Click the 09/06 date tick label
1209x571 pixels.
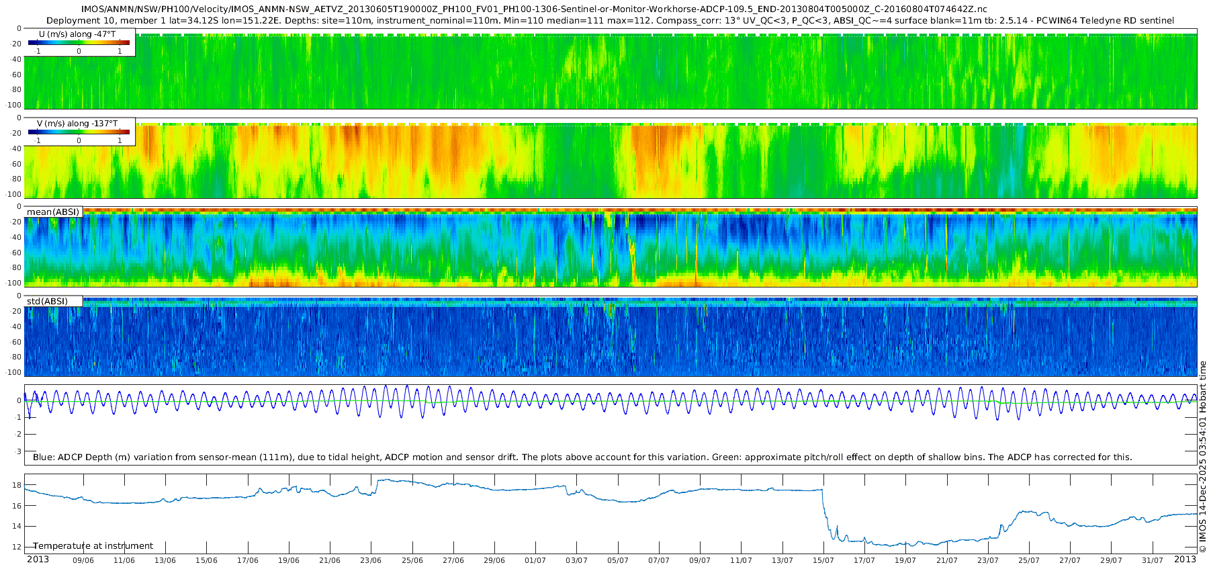[x=83, y=560]
